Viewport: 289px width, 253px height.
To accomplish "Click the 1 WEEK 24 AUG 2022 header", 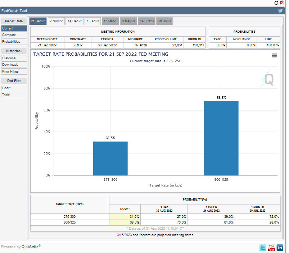I will (211, 209).
